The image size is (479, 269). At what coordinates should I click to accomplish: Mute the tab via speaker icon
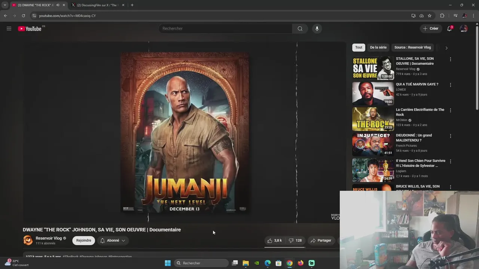58,5
